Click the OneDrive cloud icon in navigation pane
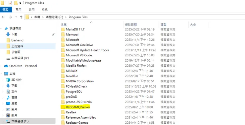The width and height of the screenshot is (245, 125). (6, 66)
